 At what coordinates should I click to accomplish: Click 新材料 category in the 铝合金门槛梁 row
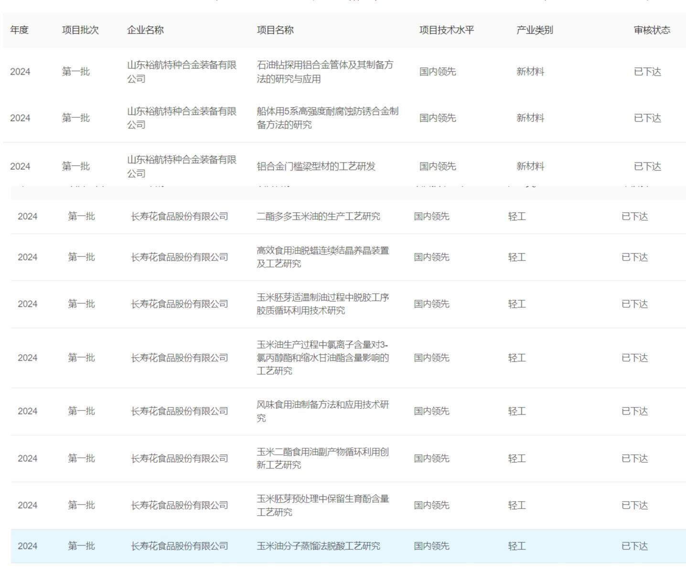click(x=530, y=166)
